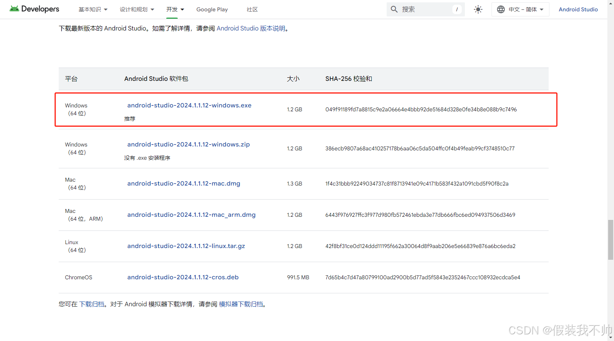Focus the 搜索 search field
614x341 pixels.
click(426, 9)
